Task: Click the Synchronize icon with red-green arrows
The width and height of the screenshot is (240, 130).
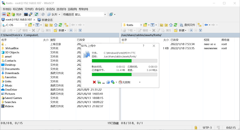Action: point(9,14)
